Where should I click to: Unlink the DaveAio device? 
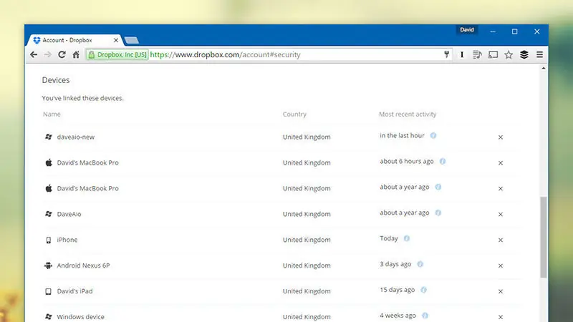click(501, 214)
